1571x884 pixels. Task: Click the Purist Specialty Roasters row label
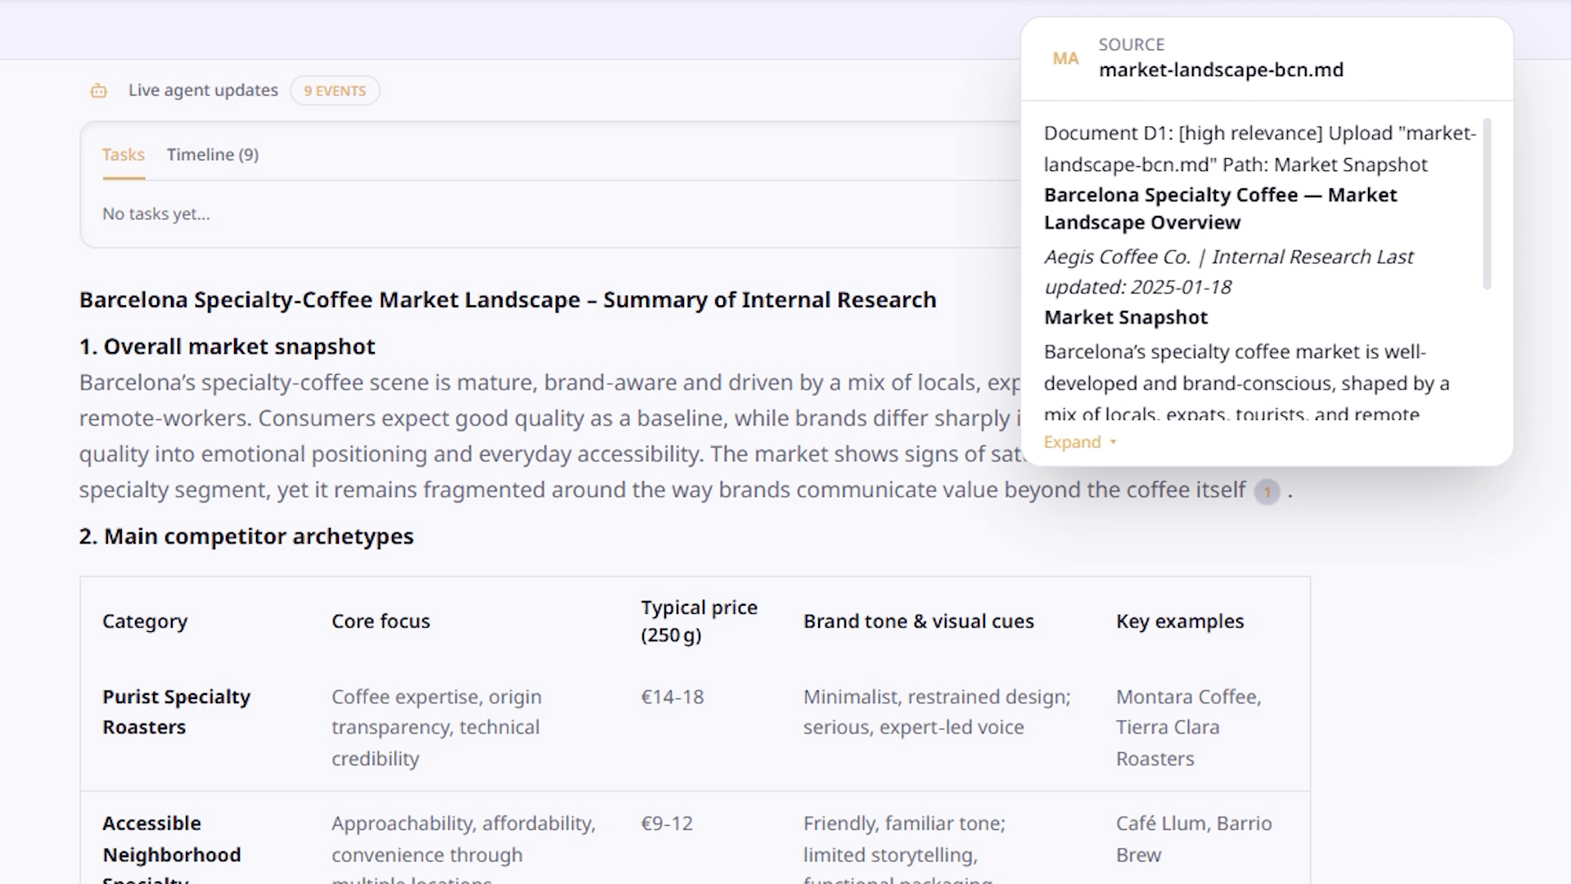(176, 711)
